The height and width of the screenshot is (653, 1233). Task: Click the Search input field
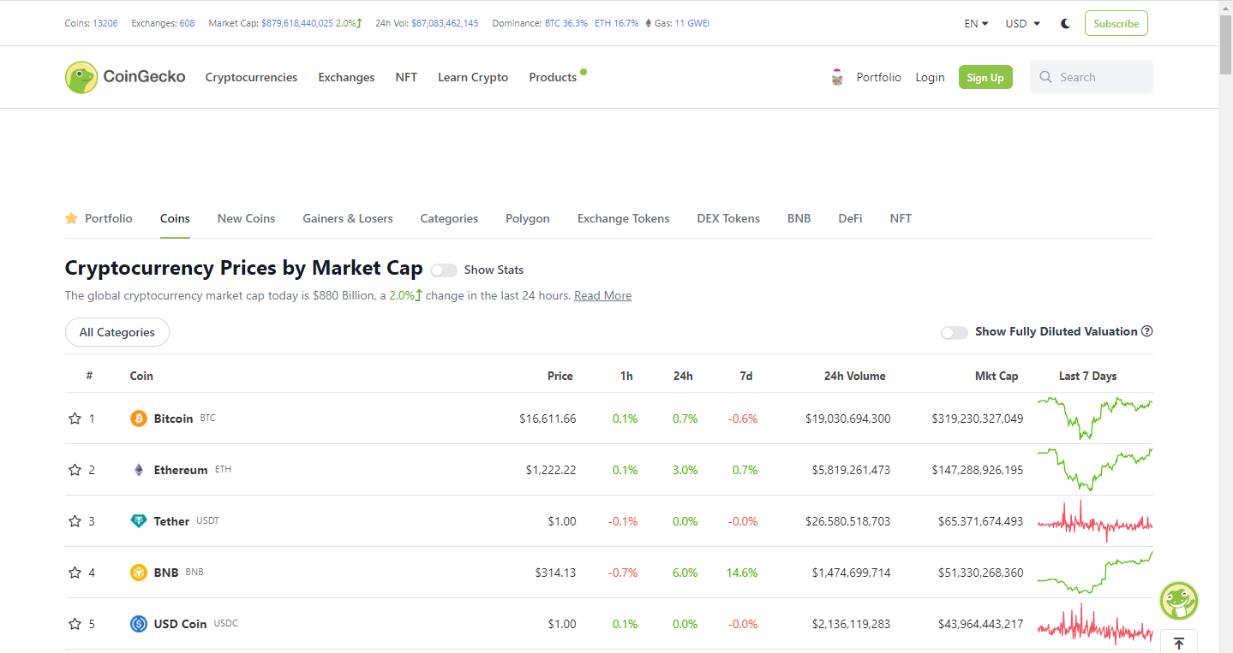point(1092,77)
